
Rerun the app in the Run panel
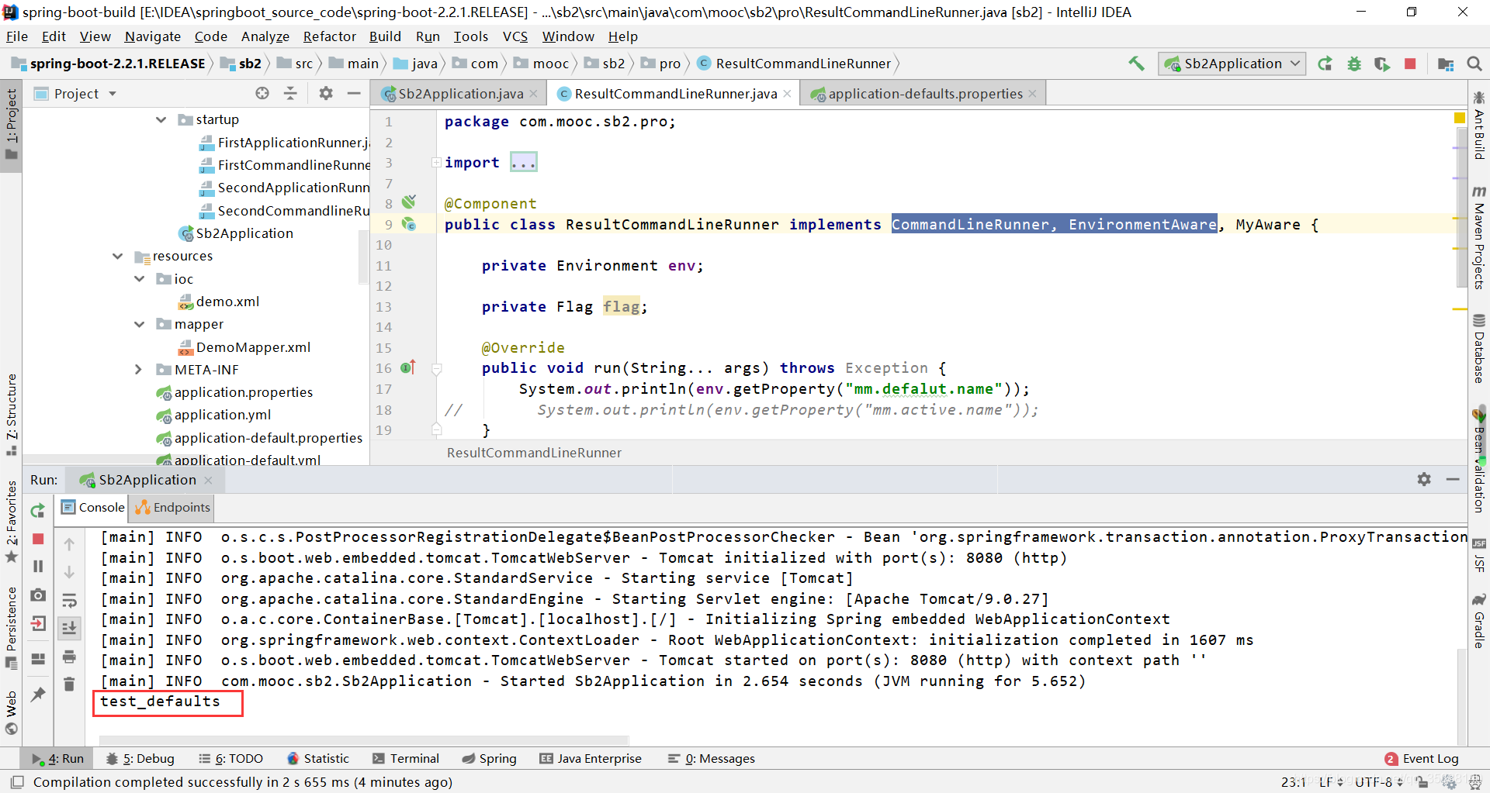pos(37,510)
